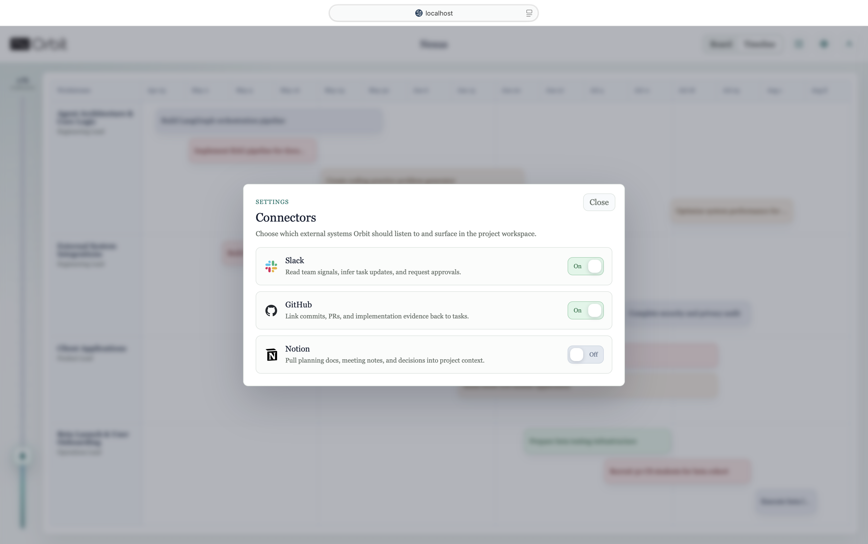Click the GitHub description about commits and PRs

[x=376, y=316]
